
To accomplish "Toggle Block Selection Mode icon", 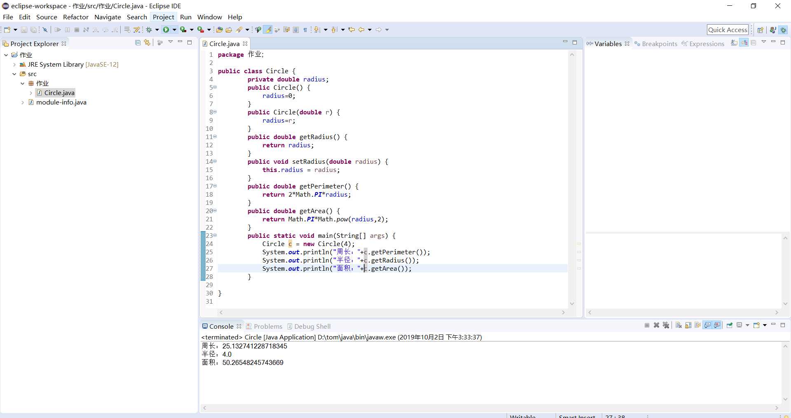I will point(296,30).
